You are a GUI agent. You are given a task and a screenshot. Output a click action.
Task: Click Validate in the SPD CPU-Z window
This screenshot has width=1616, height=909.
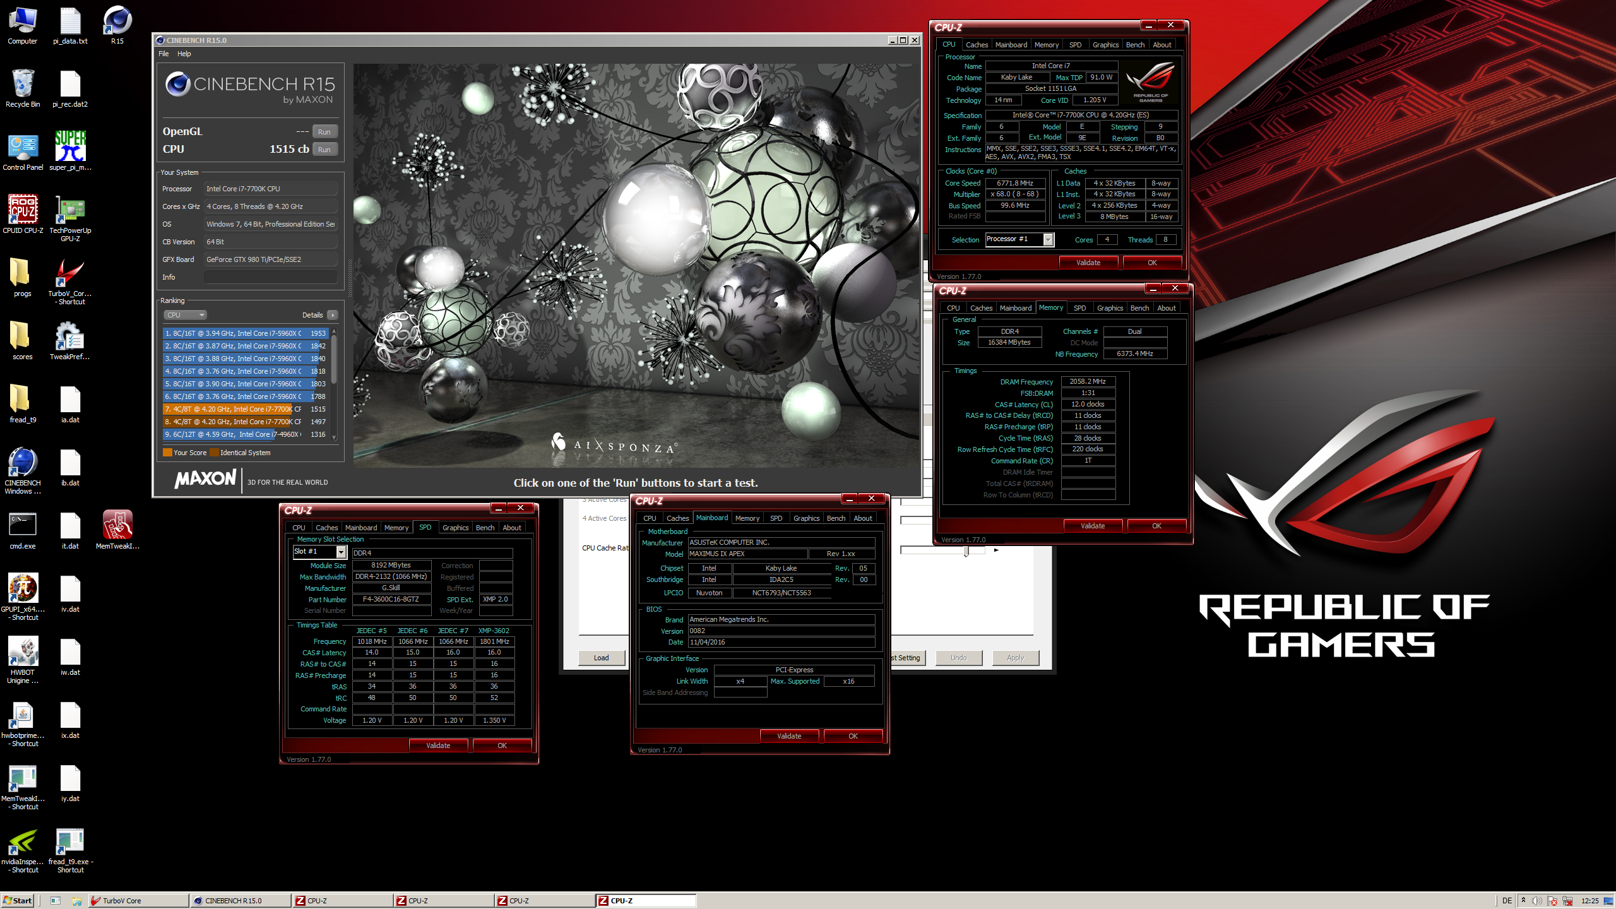pyautogui.click(x=438, y=746)
